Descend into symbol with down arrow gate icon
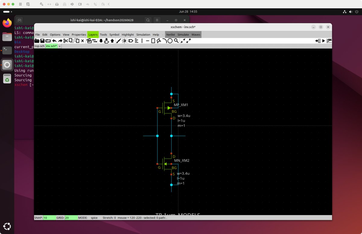362x234 pixels. (x=106, y=41)
